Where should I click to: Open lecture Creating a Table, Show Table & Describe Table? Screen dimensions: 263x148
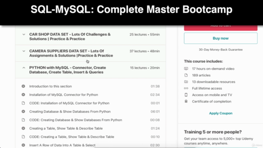66,128
